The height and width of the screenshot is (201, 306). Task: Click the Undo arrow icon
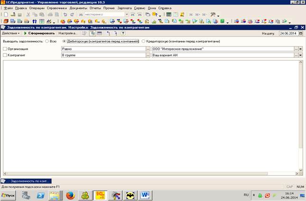point(65,14)
